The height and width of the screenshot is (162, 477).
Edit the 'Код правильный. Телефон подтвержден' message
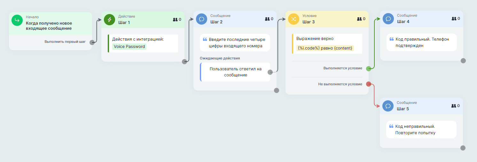pyautogui.click(x=422, y=42)
